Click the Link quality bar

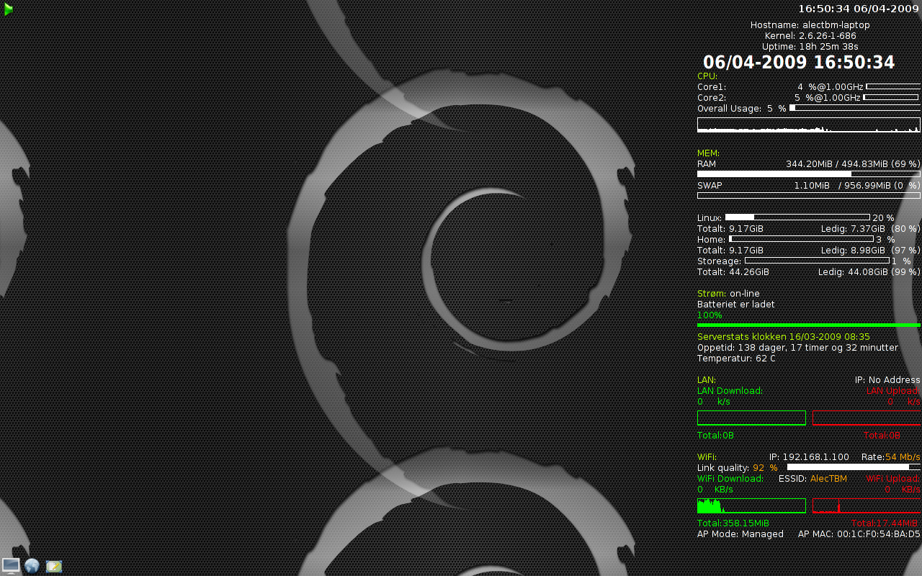(854, 467)
